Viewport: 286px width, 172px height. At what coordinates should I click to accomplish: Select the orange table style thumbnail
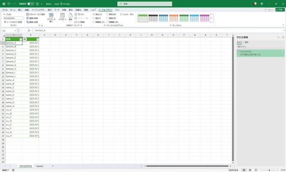tap(174, 18)
